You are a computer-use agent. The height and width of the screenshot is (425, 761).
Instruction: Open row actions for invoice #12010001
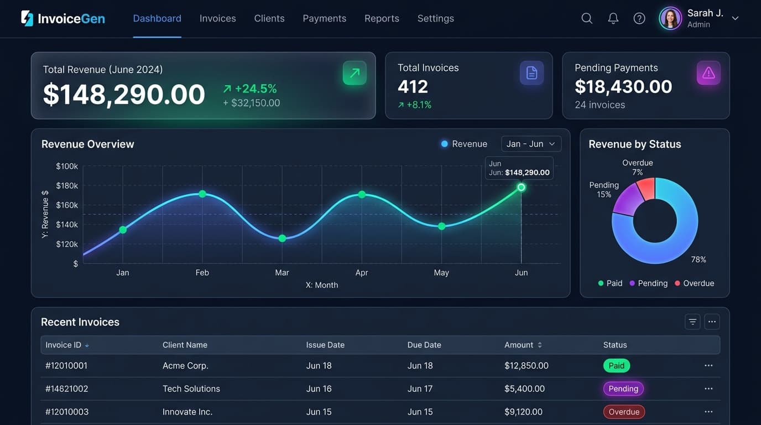point(708,366)
